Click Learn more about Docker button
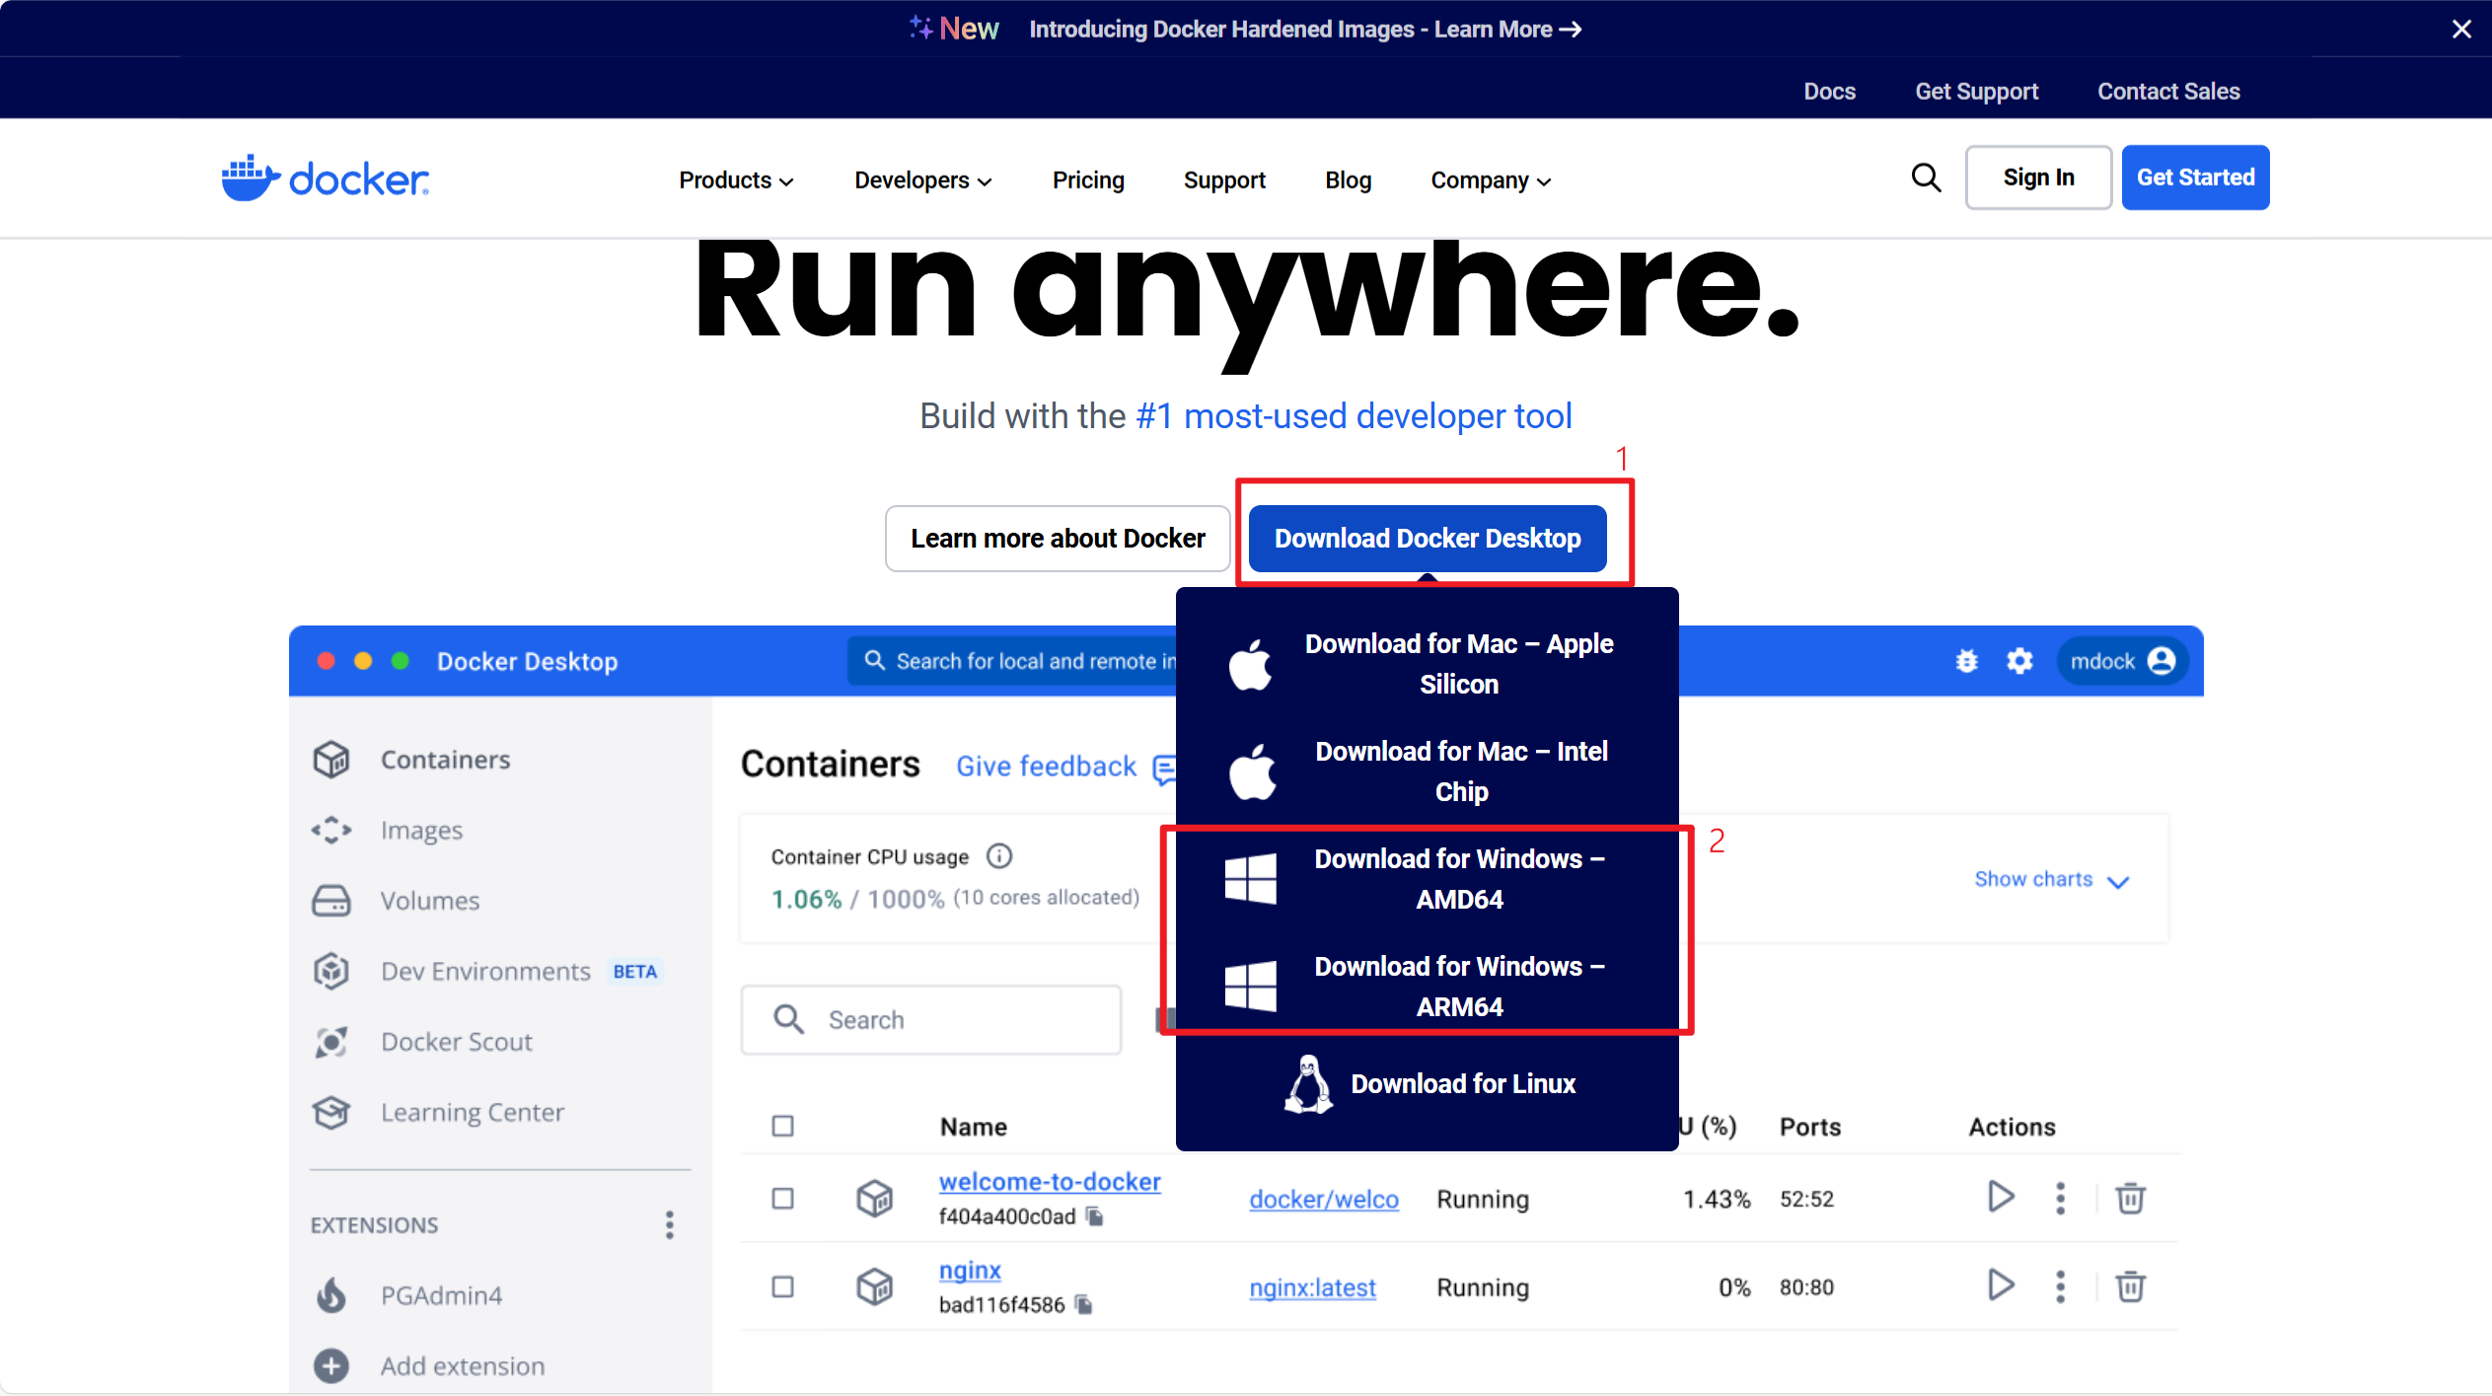Image resolution: width=2492 pixels, height=1396 pixels. 1058,539
